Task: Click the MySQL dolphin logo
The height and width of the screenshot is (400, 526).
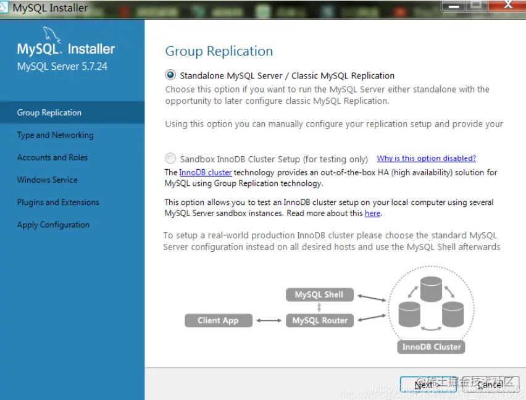Action: coord(51,35)
